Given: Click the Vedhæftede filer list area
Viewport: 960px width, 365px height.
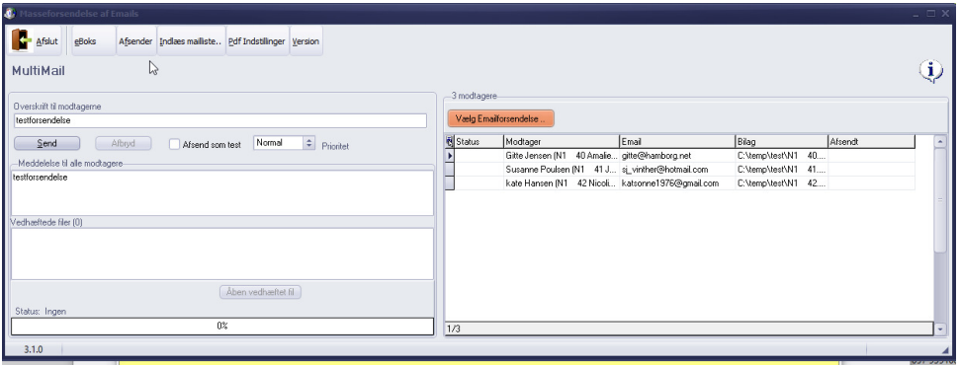Looking at the screenshot, I should click(x=222, y=254).
